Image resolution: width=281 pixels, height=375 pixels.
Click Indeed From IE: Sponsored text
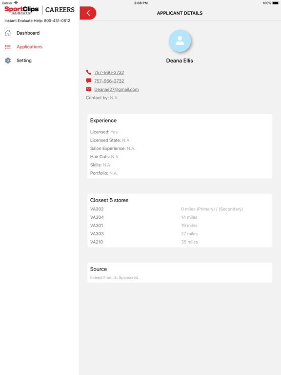114,277
